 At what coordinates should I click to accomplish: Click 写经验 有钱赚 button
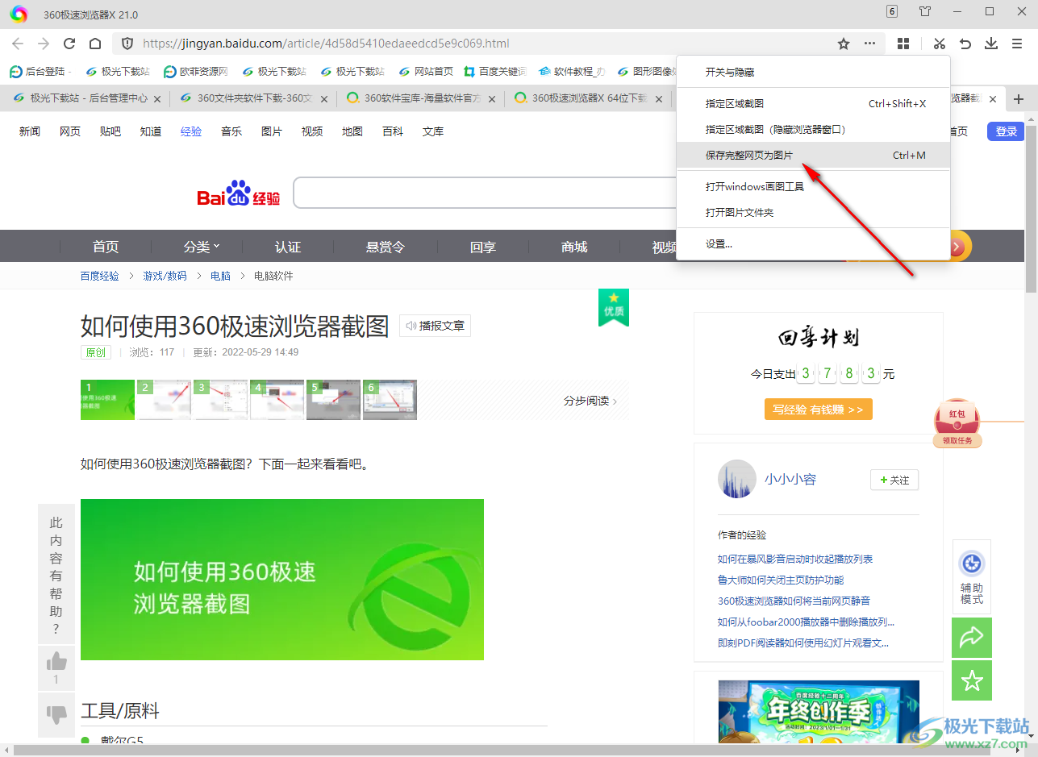click(818, 410)
